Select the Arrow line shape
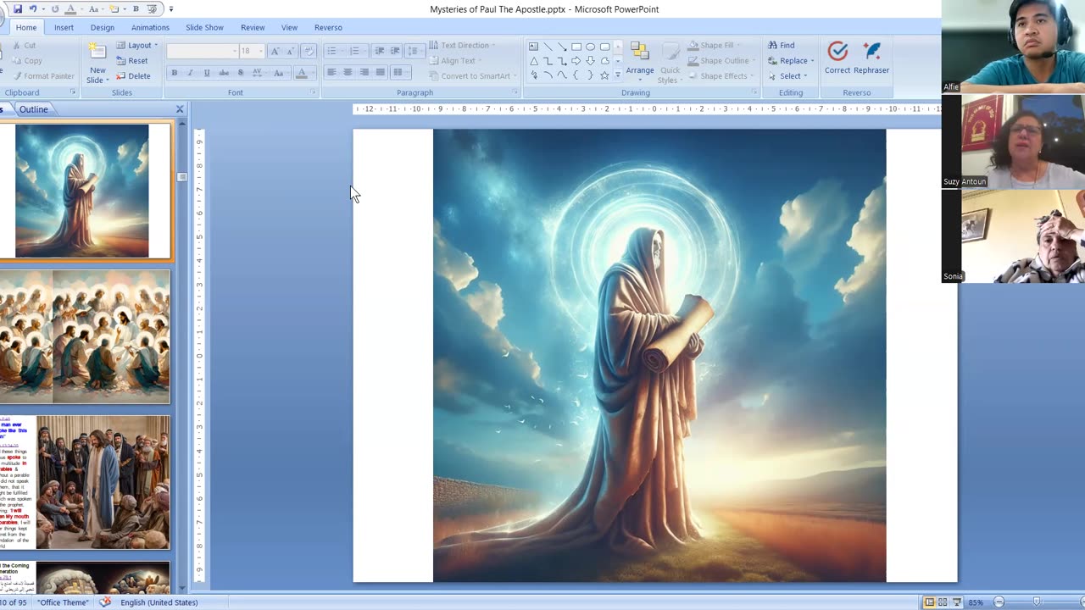This screenshot has width=1085, height=610. click(562, 47)
